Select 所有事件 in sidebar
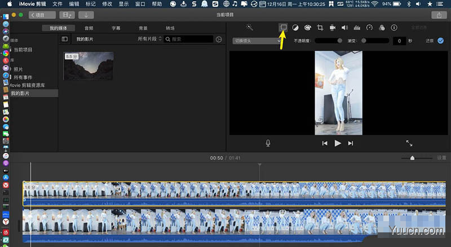 point(23,77)
